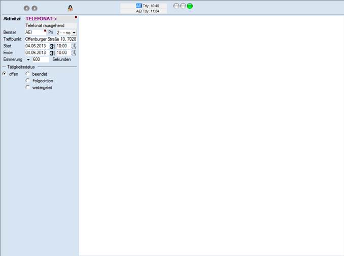The image size is (344, 256).
Task: Choose 'Folgeaktion' radio button
Action: [28, 80]
